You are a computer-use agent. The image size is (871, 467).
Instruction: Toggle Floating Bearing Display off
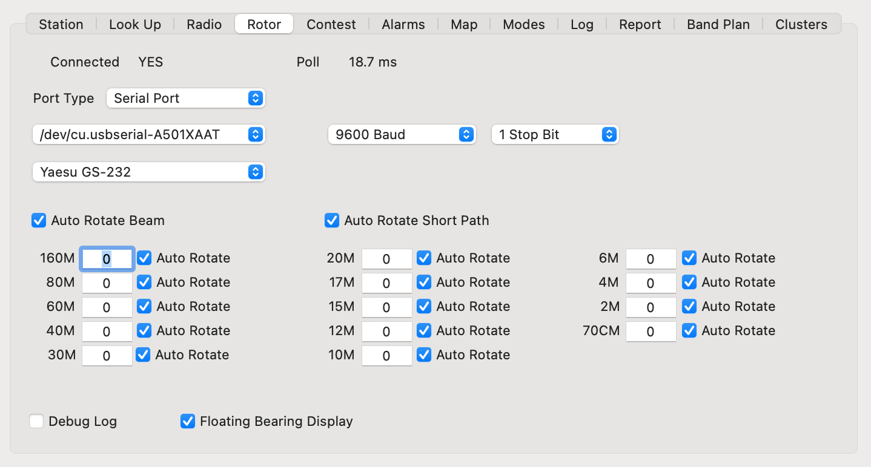(188, 421)
